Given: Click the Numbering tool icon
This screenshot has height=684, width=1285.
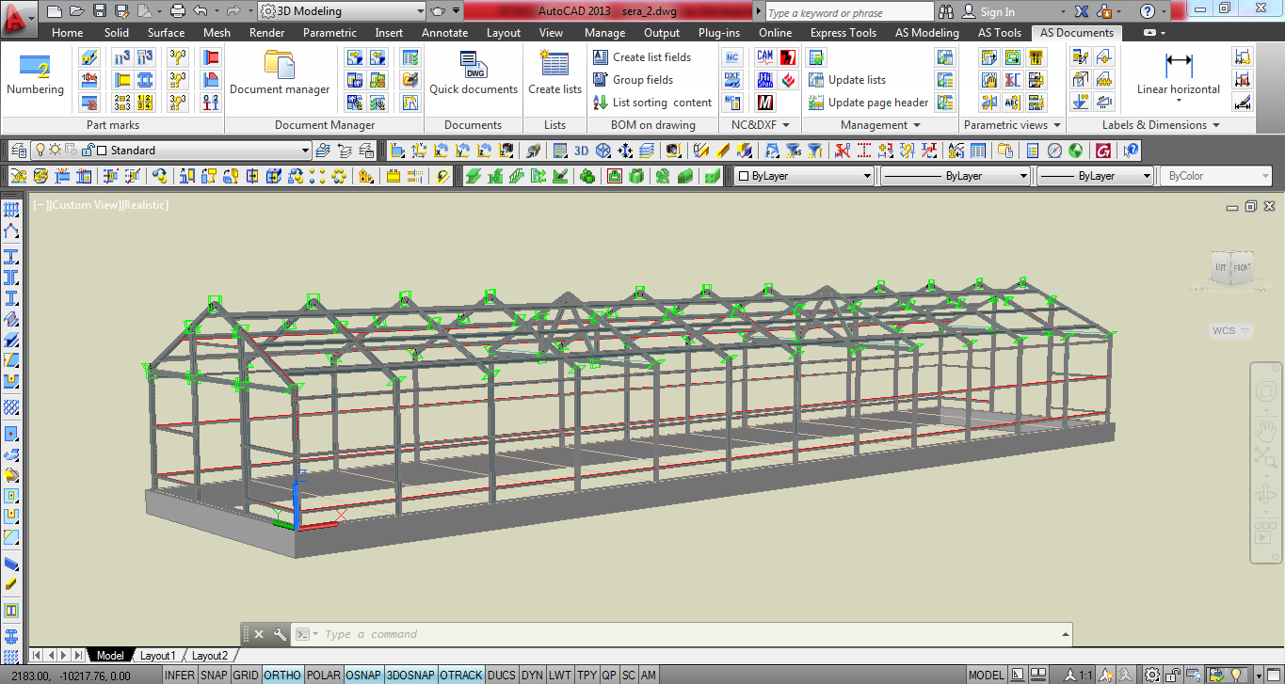Looking at the screenshot, I should pos(35,67).
